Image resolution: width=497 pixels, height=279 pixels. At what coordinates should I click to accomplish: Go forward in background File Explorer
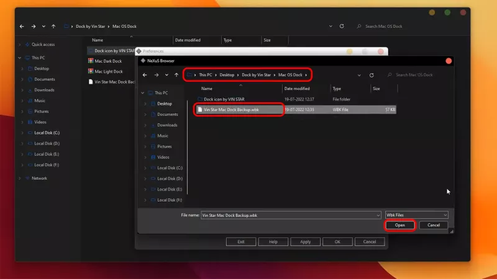(x=34, y=27)
